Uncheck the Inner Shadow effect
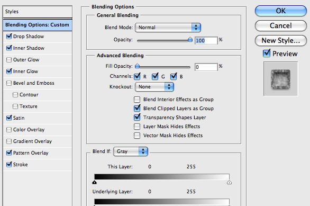The width and height of the screenshot is (310, 206). [9, 48]
